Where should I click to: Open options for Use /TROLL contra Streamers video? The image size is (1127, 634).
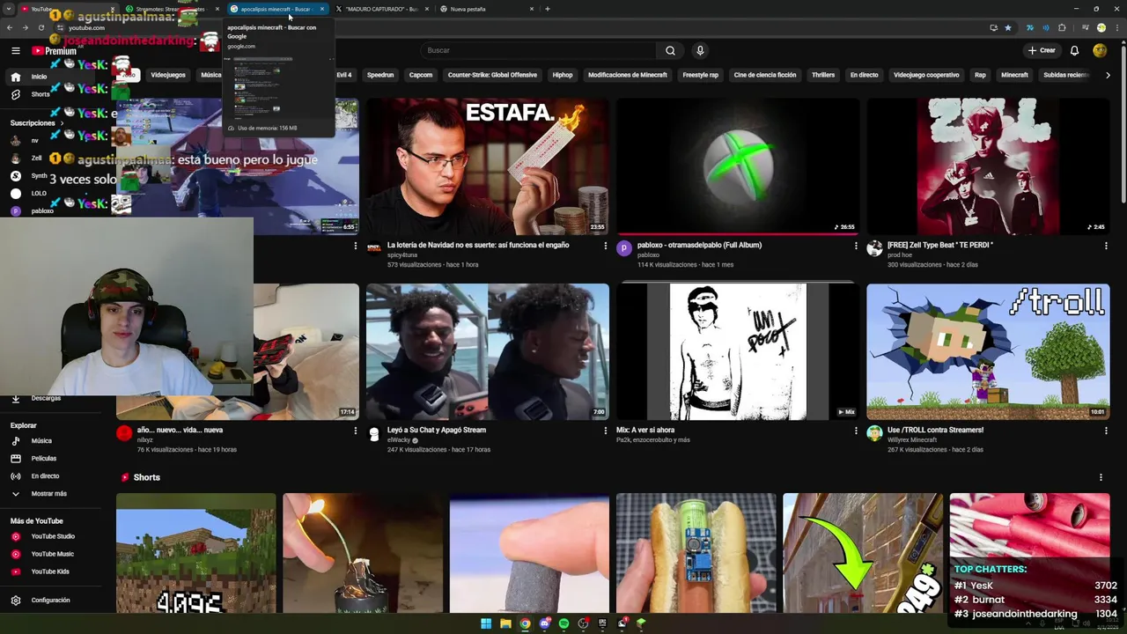1106,431
